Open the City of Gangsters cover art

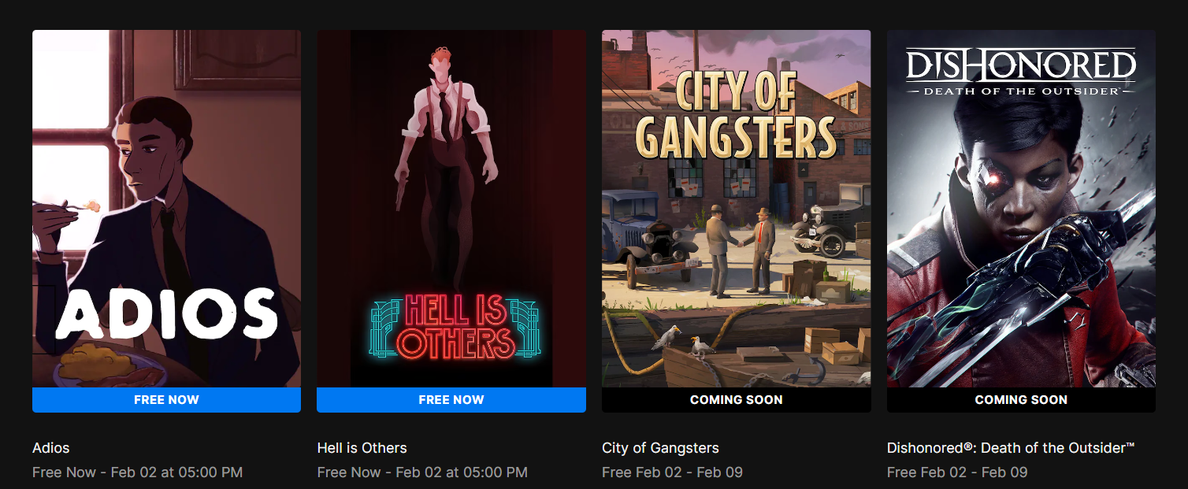pos(737,209)
